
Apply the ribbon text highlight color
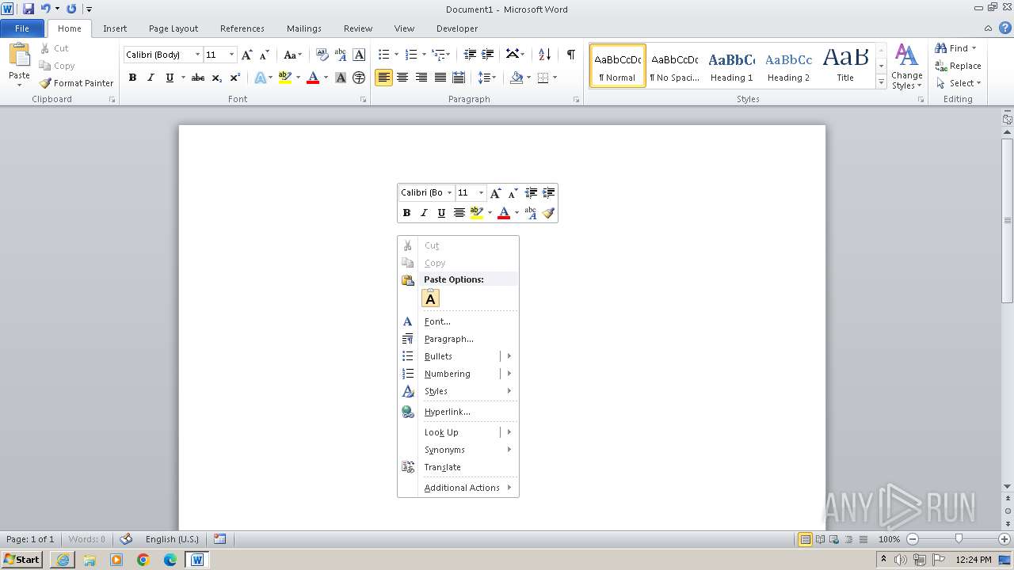(x=285, y=78)
